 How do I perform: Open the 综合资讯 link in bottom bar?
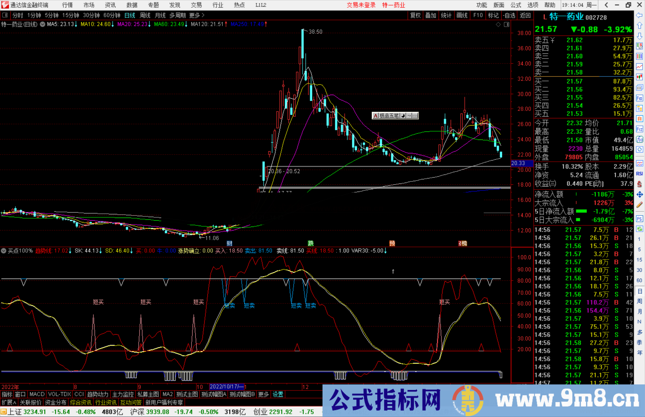pyautogui.click(x=81, y=402)
